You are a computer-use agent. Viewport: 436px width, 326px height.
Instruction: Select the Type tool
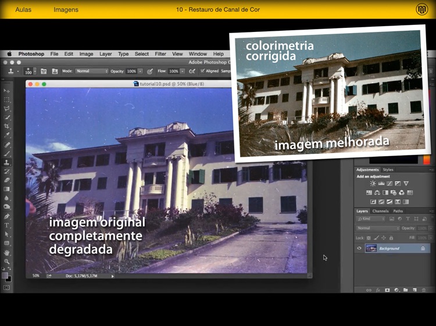click(x=6, y=225)
